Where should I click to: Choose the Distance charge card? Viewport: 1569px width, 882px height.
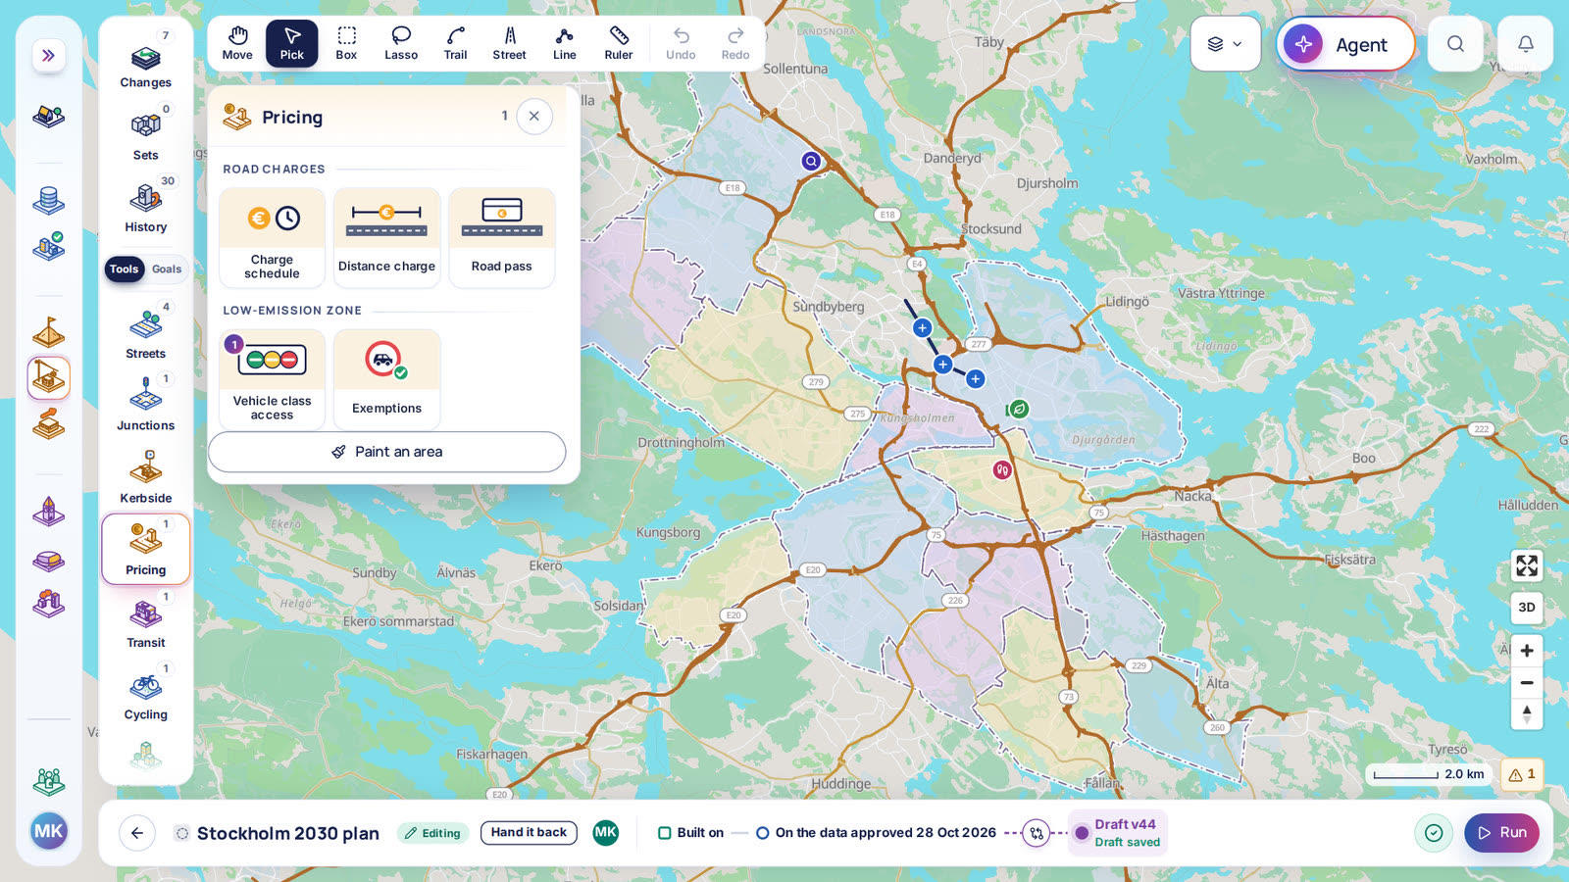[x=386, y=237]
